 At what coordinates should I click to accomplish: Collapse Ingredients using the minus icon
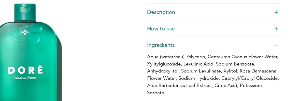click(276, 45)
